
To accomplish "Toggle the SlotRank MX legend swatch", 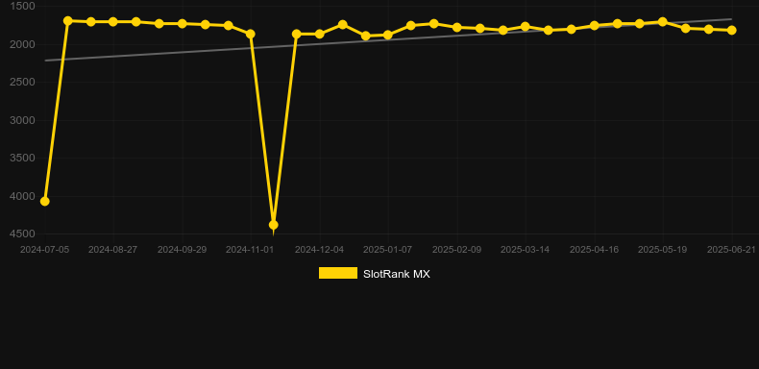I will pos(338,273).
